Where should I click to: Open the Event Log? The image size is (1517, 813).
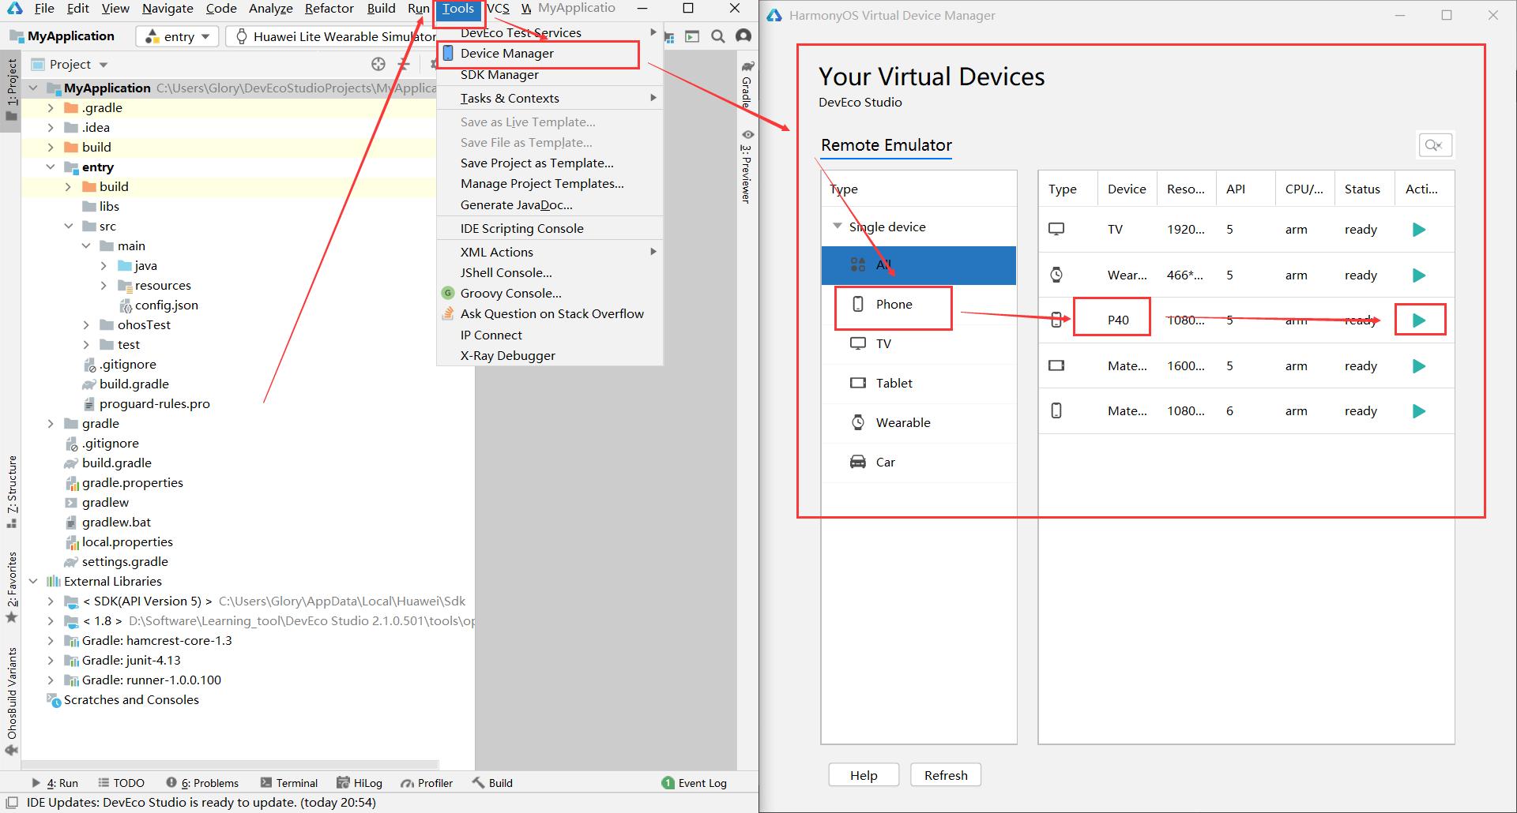[695, 783]
